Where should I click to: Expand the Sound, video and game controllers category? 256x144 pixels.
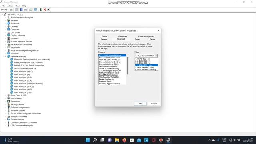(x=5, y=114)
